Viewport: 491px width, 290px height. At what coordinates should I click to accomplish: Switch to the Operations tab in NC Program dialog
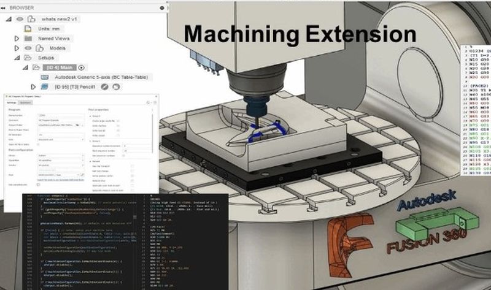click(25, 102)
